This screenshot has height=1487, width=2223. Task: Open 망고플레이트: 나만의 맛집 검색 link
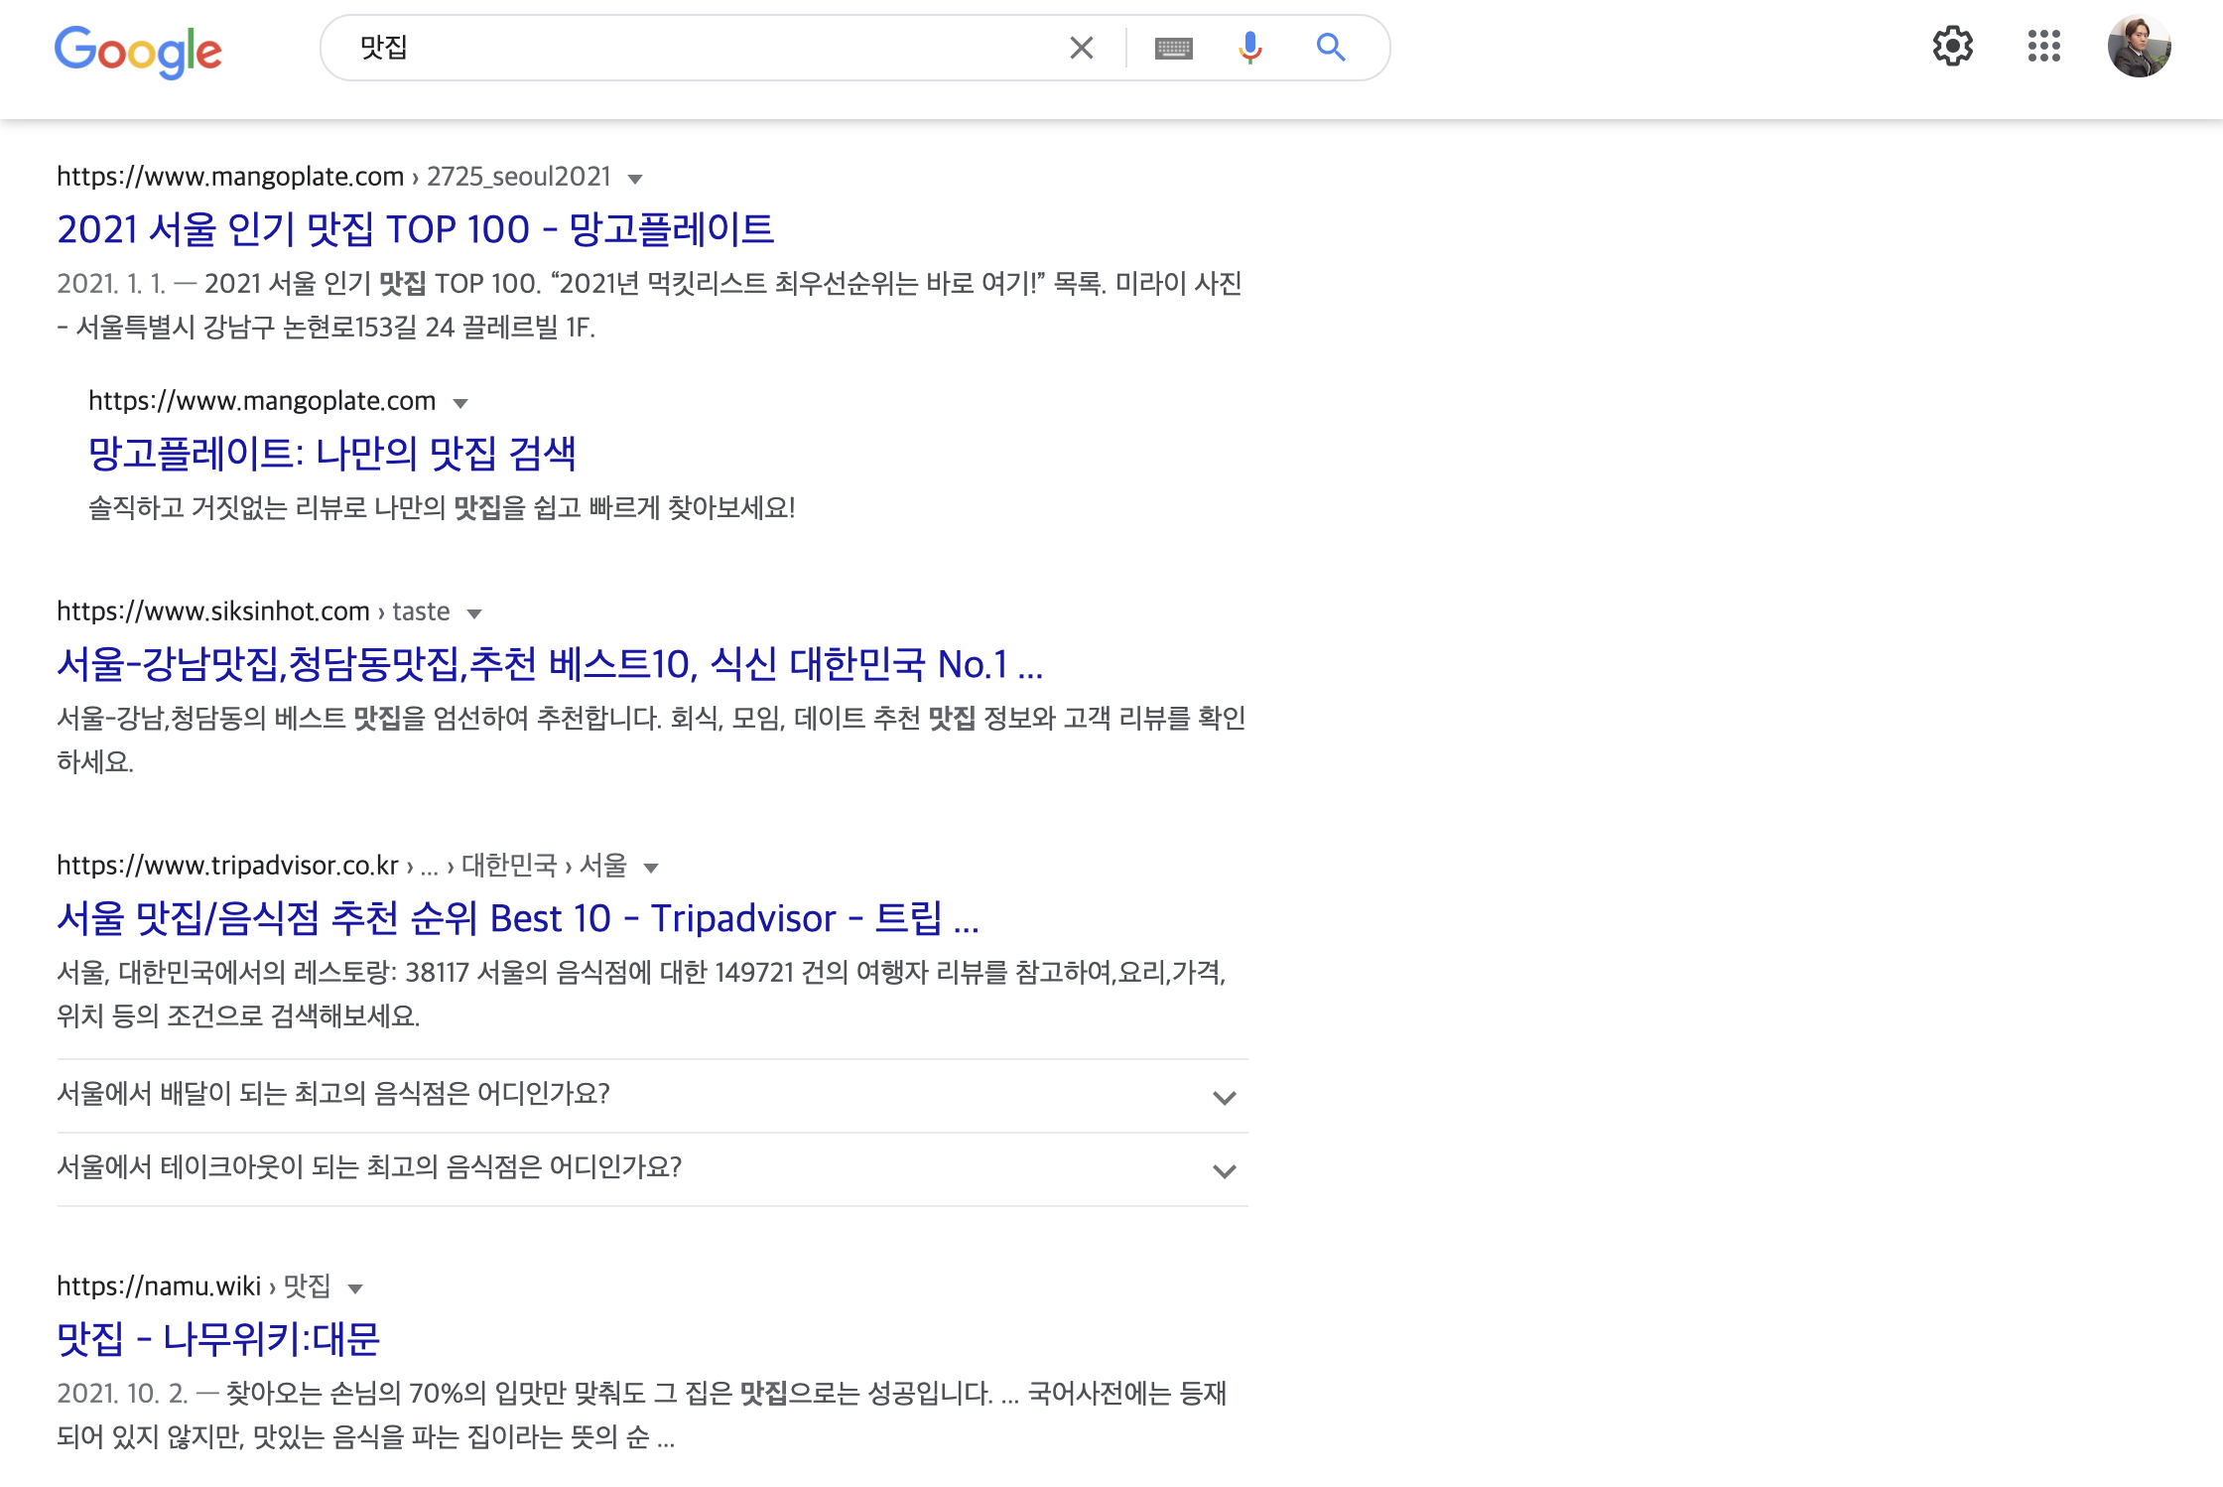coord(331,454)
